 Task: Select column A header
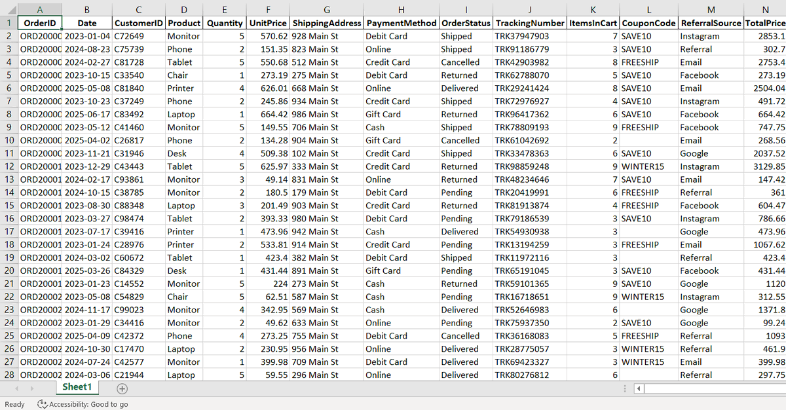pyautogui.click(x=39, y=10)
